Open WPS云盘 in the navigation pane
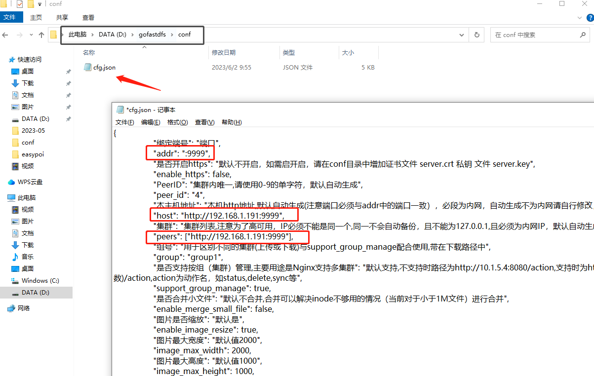Image resolution: width=594 pixels, height=376 pixels. [30, 182]
